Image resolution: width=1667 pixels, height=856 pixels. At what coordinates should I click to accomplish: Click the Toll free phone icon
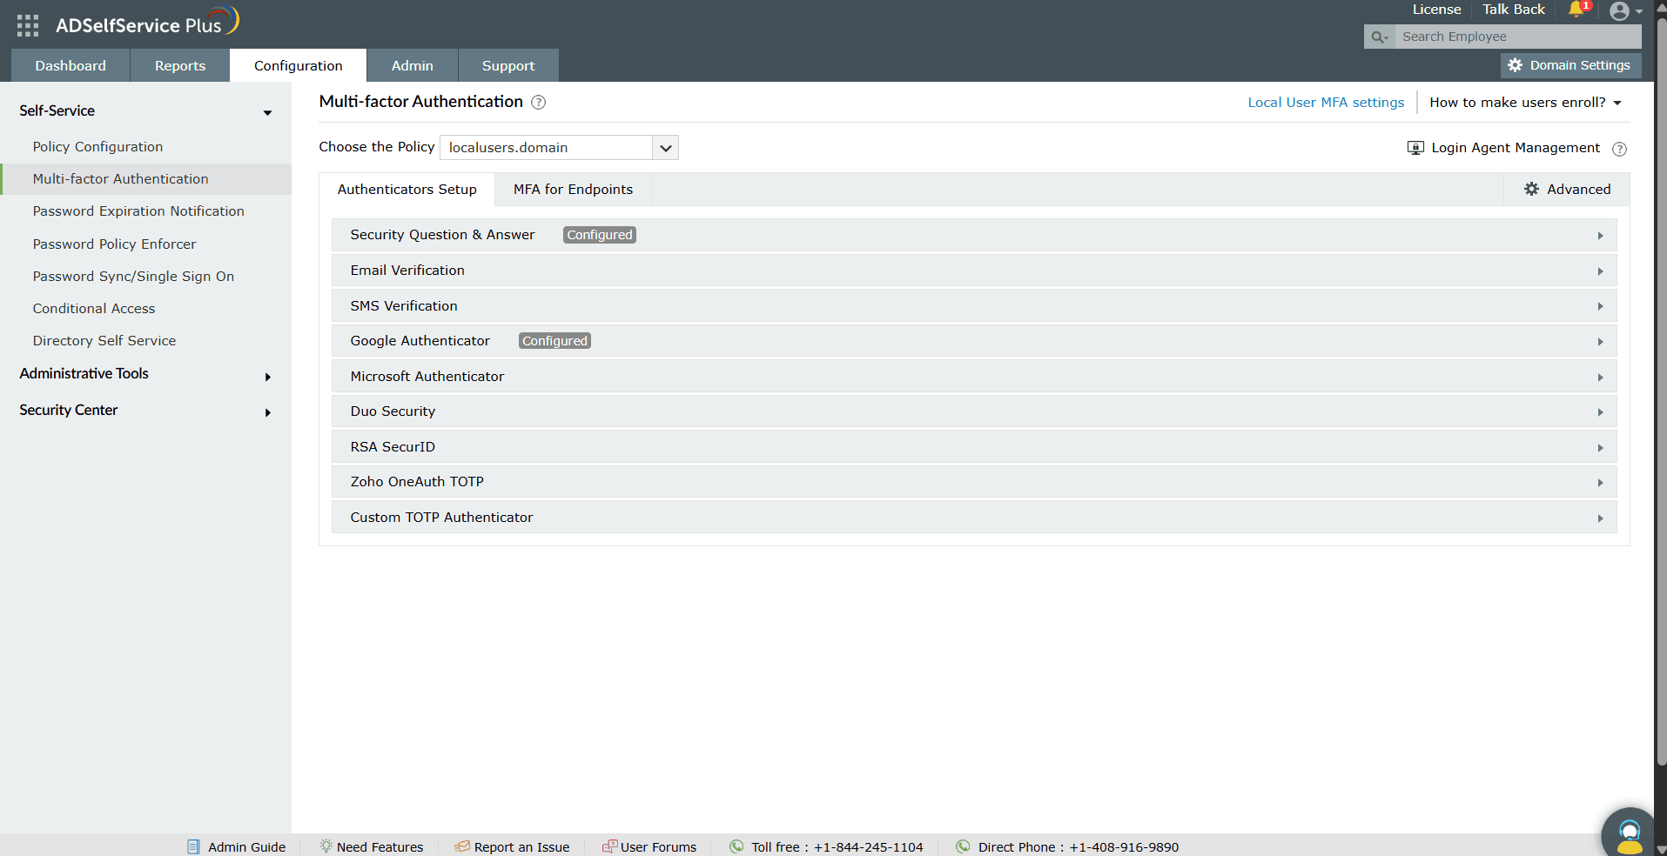point(736,846)
